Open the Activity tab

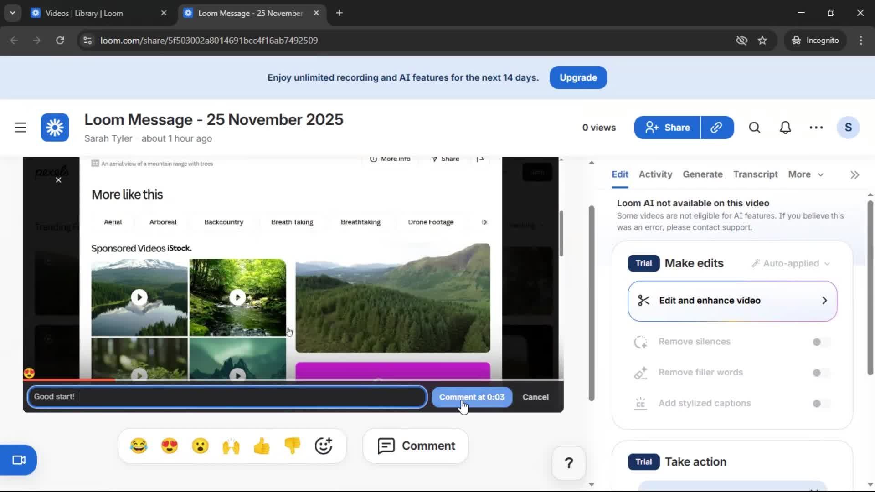coord(655,174)
